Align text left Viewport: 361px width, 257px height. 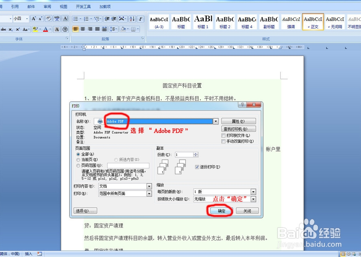pyautogui.click(x=75, y=29)
